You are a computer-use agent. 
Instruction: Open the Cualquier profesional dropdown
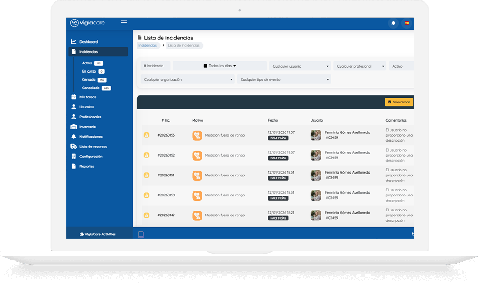[x=360, y=66]
